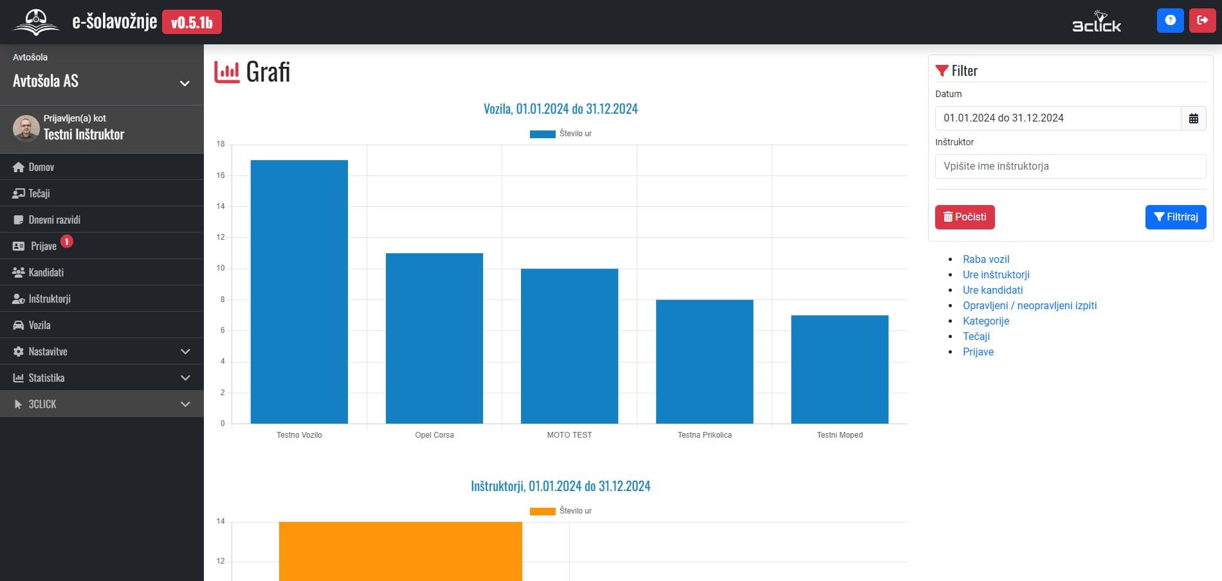Viewport: 1222px width, 581px height.
Task: Toggle blue Število ur legend swatch
Action: coord(542,134)
